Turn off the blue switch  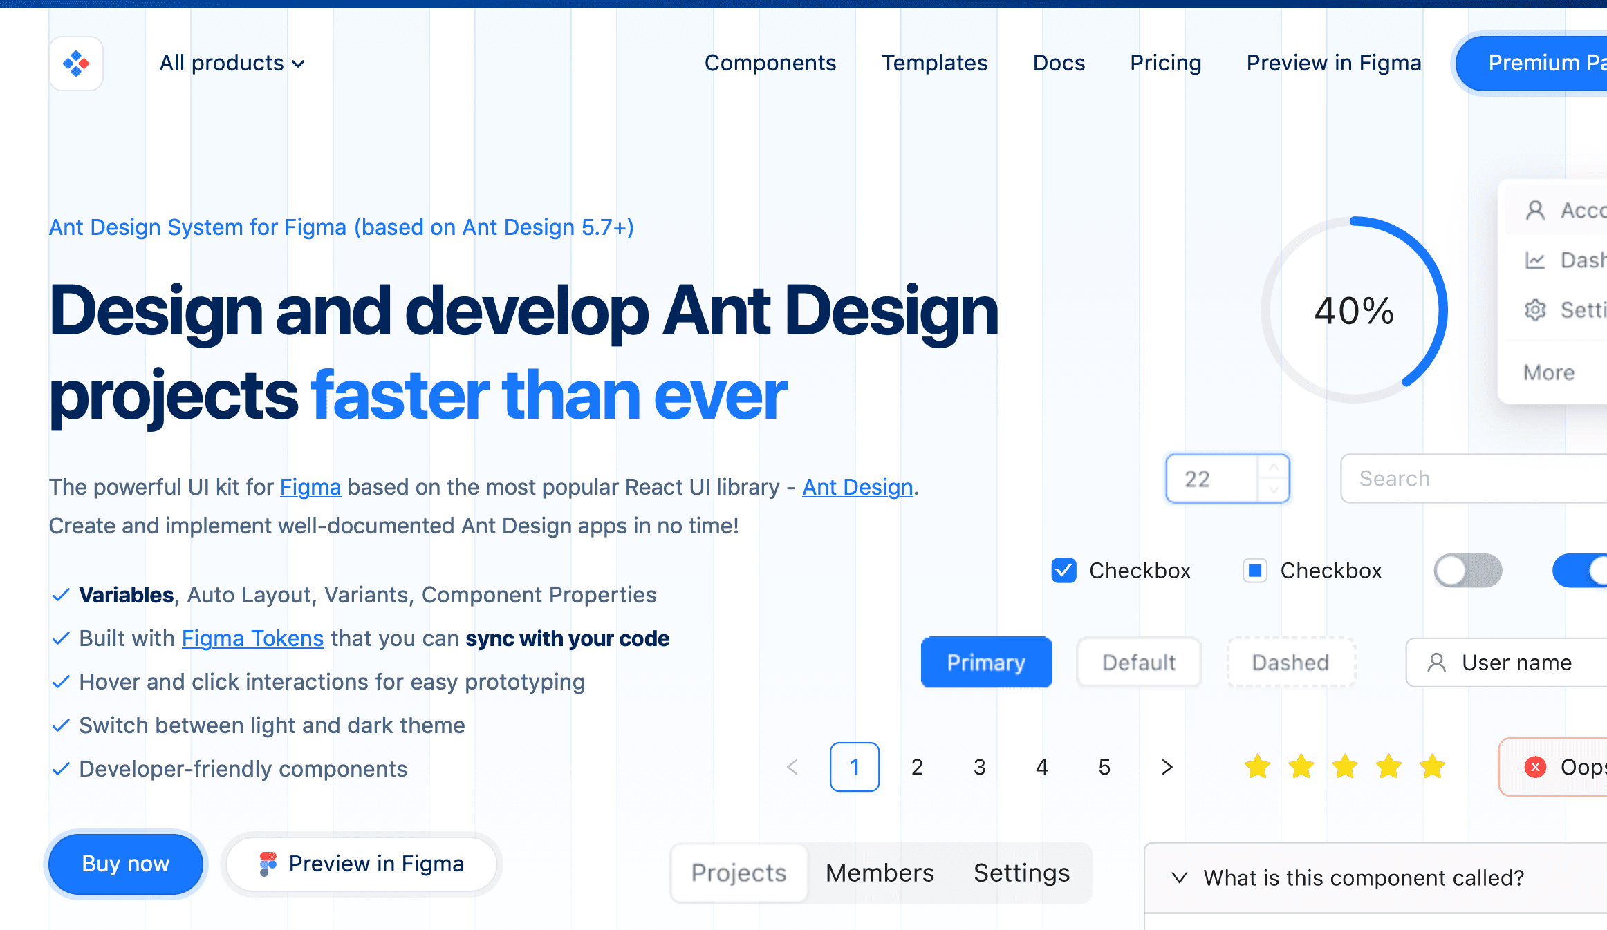(1580, 571)
